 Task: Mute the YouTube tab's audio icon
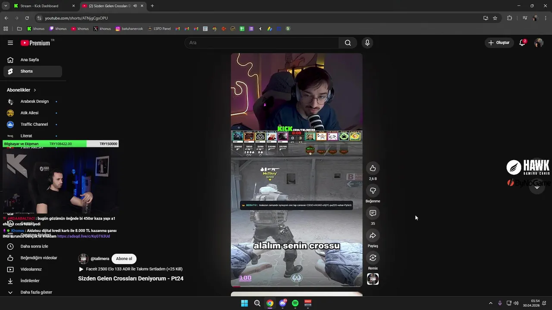point(135,6)
